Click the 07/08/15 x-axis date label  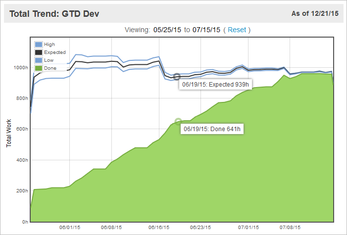click(x=290, y=228)
